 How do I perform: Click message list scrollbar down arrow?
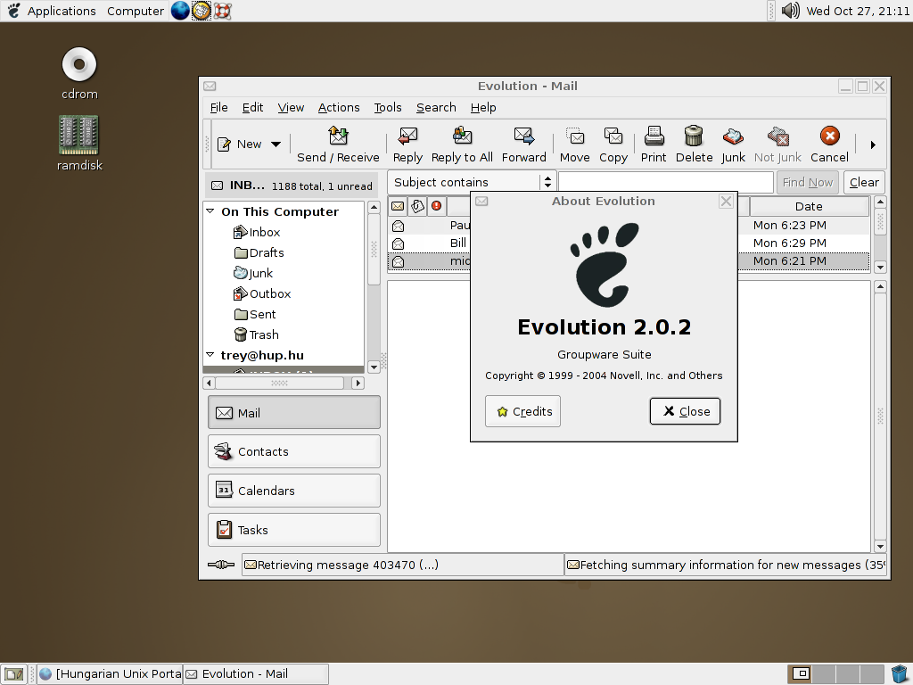tap(880, 268)
